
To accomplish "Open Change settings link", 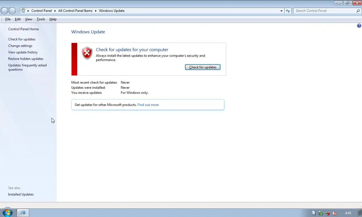I will click(20, 46).
